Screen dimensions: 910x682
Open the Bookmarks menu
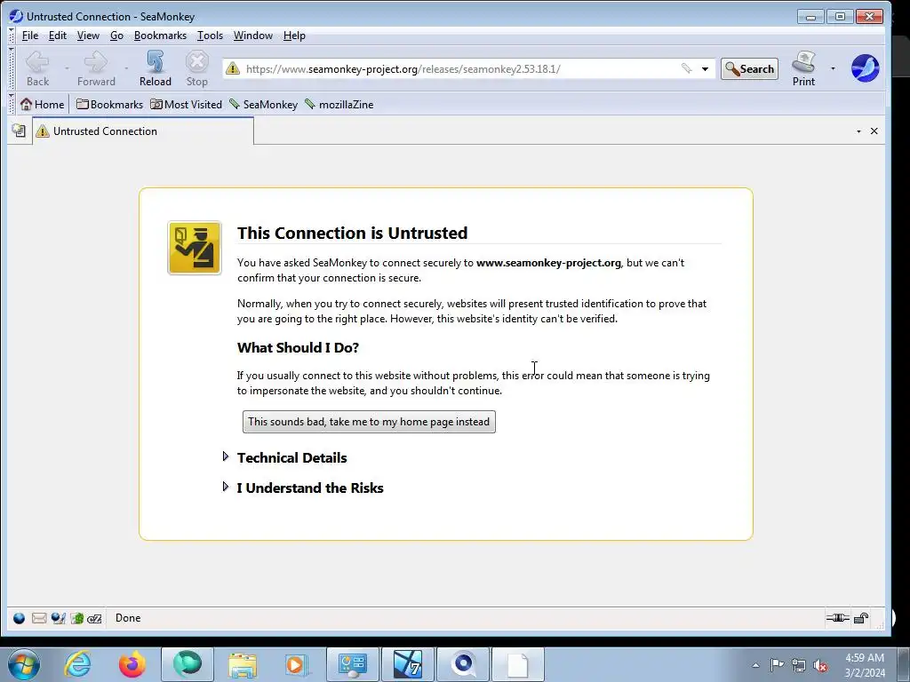click(x=160, y=36)
